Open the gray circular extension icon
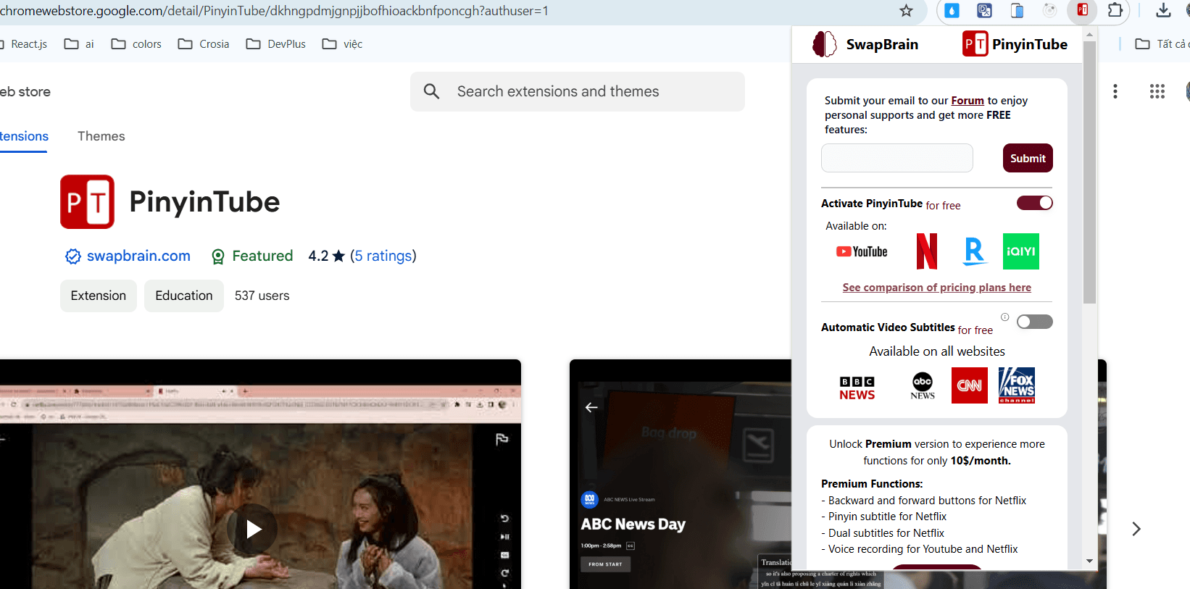Viewport: 1190px width, 589px height. coord(1049,10)
